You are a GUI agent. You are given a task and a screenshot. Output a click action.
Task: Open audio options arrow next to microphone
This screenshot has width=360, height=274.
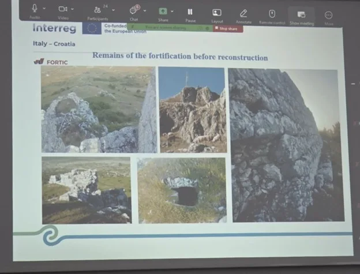click(44, 9)
